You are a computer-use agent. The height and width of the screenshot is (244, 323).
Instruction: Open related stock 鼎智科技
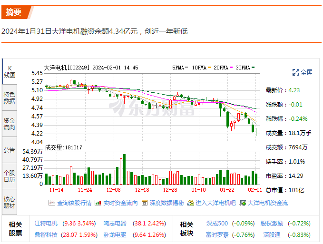[46, 235]
